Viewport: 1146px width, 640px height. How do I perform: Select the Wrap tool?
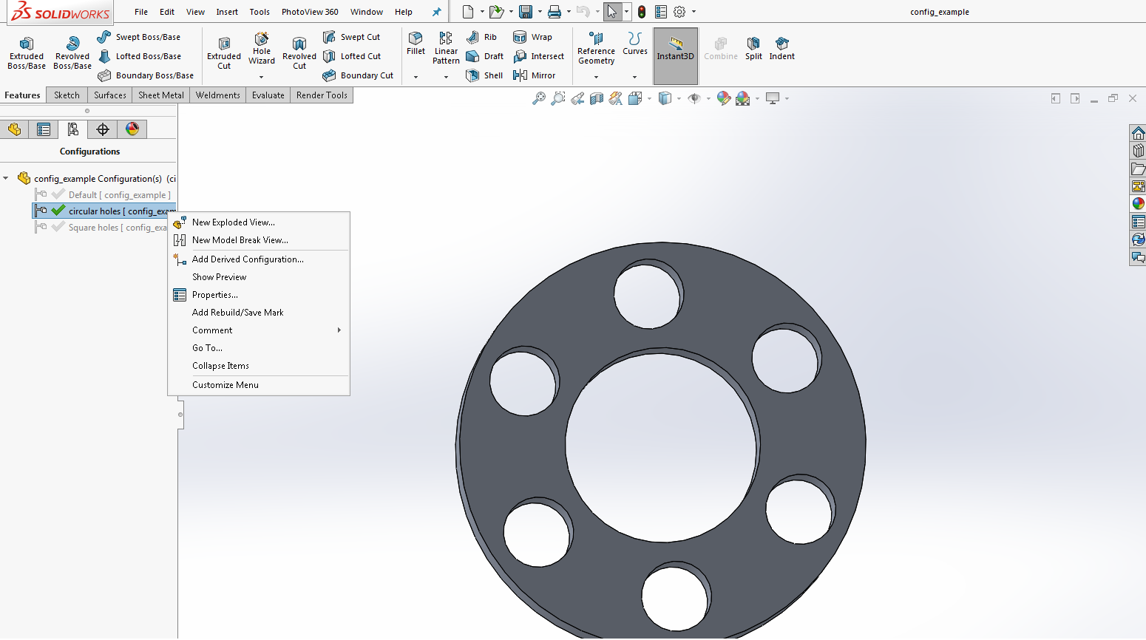coord(532,37)
